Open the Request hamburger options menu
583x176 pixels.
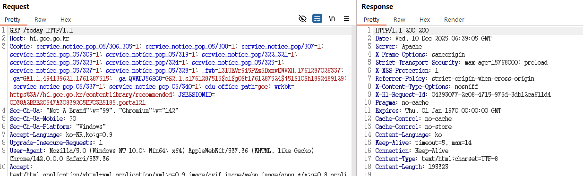point(346,19)
